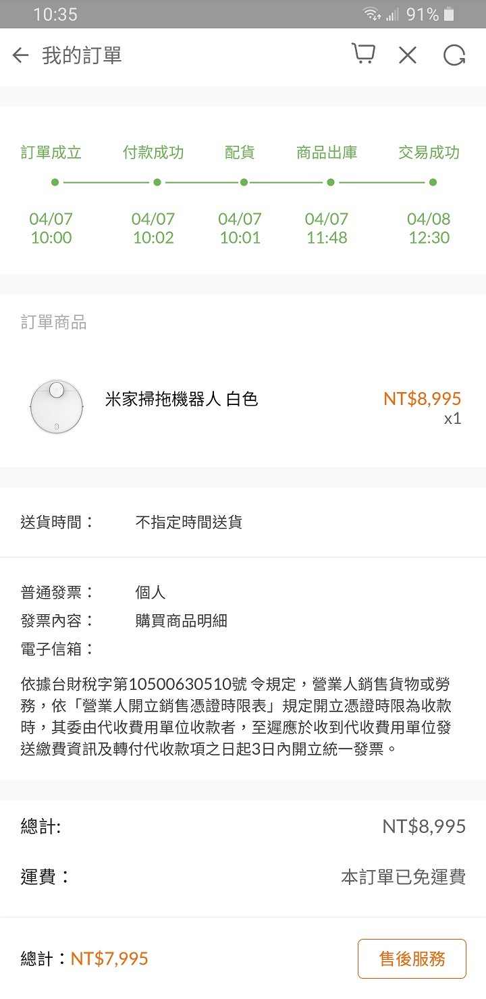Tap the NT$8,995 product price

pos(422,398)
